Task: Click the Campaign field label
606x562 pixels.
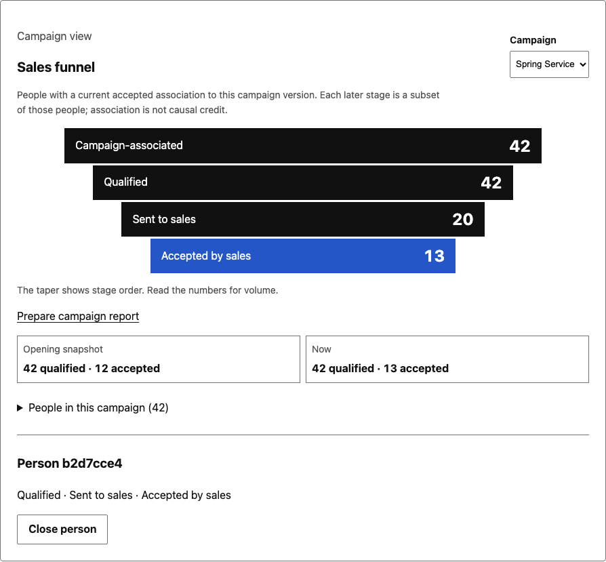Action: [533, 40]
